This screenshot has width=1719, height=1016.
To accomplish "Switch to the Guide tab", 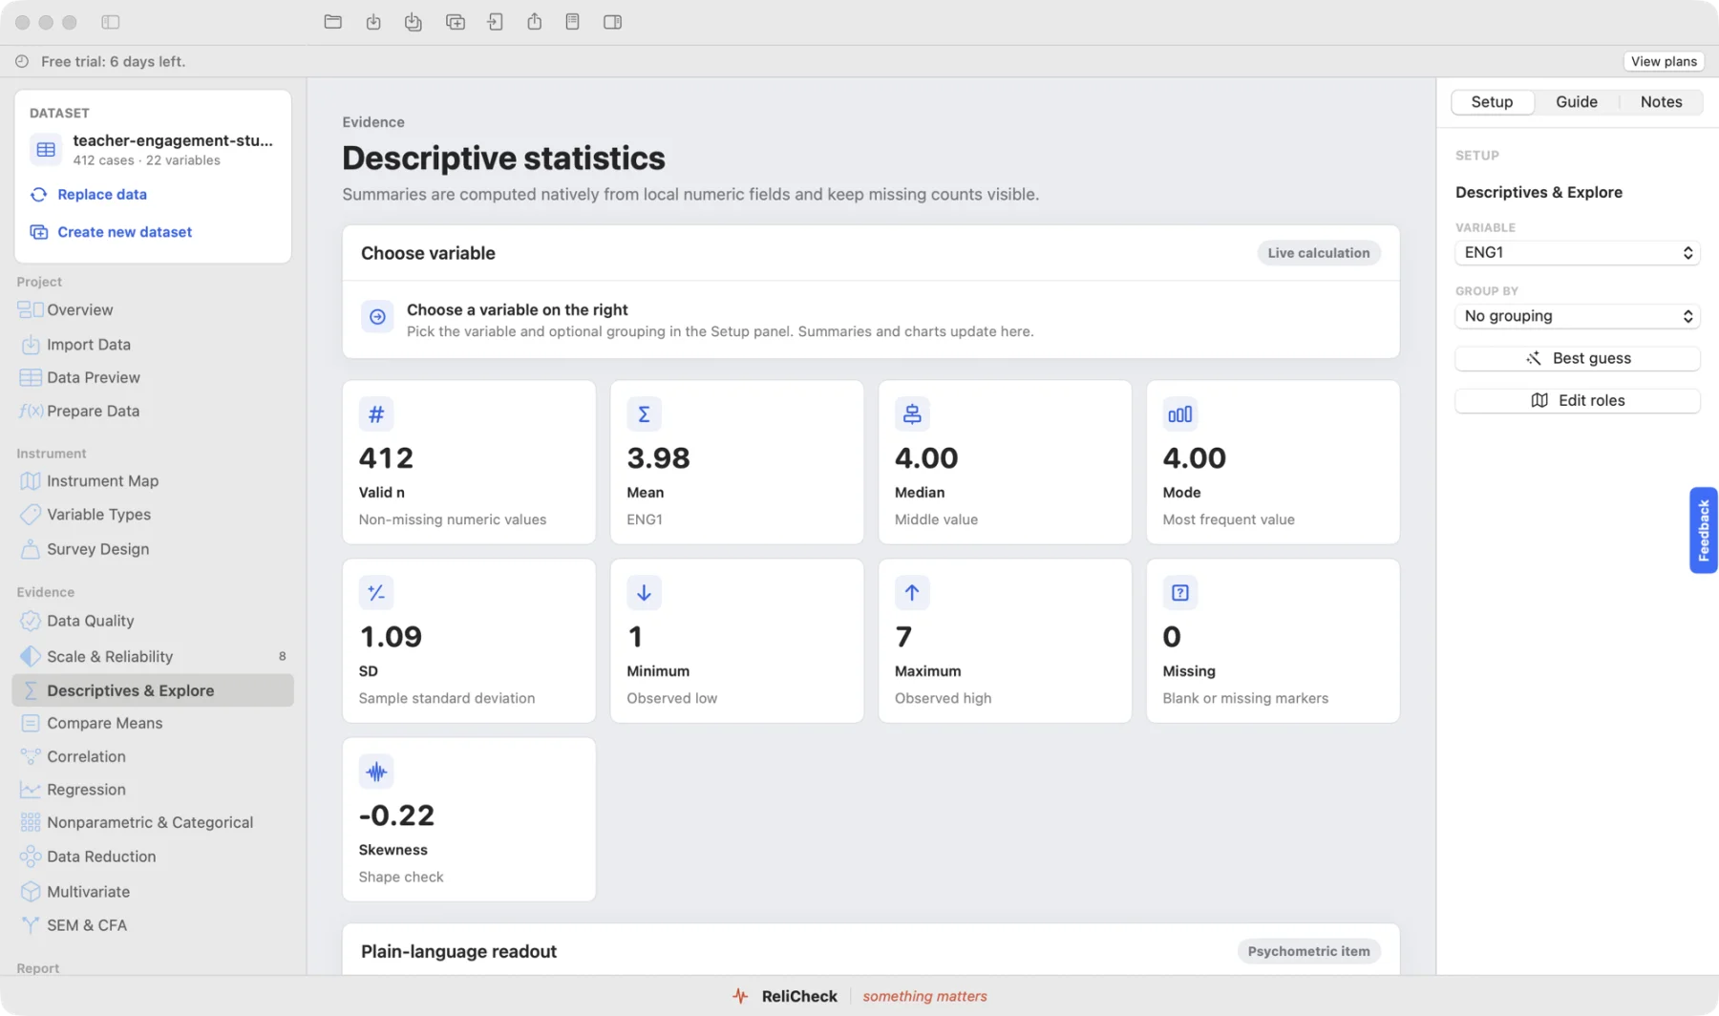I will pos(1576,102).
